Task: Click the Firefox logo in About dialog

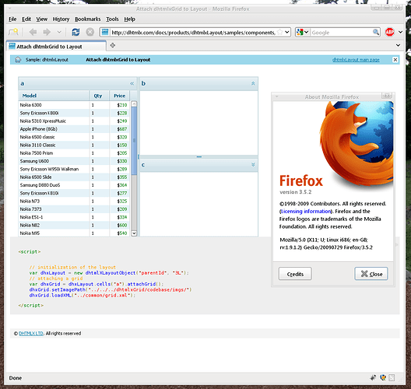Action: coord(357,144)
